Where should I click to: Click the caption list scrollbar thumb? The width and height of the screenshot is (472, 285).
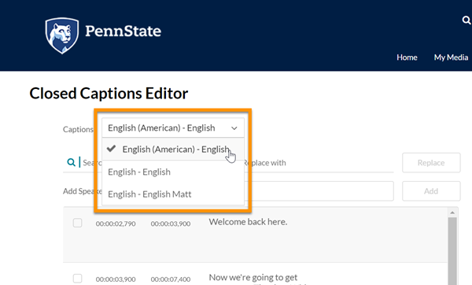tap(452, 251)
